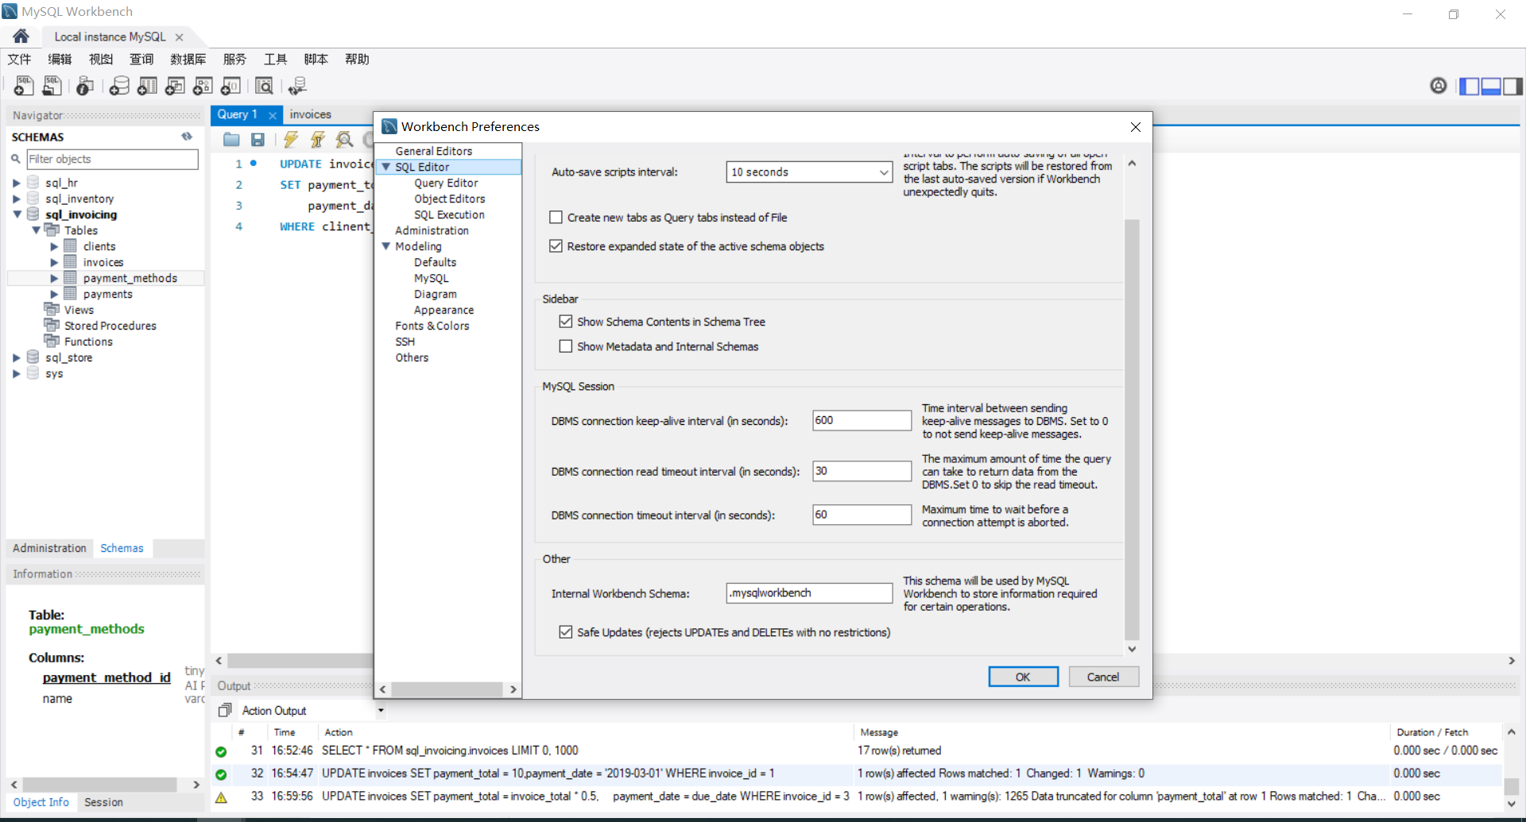Close the Query 1 tab
The height and width of the screenshot is (822, 1526).
272,115
